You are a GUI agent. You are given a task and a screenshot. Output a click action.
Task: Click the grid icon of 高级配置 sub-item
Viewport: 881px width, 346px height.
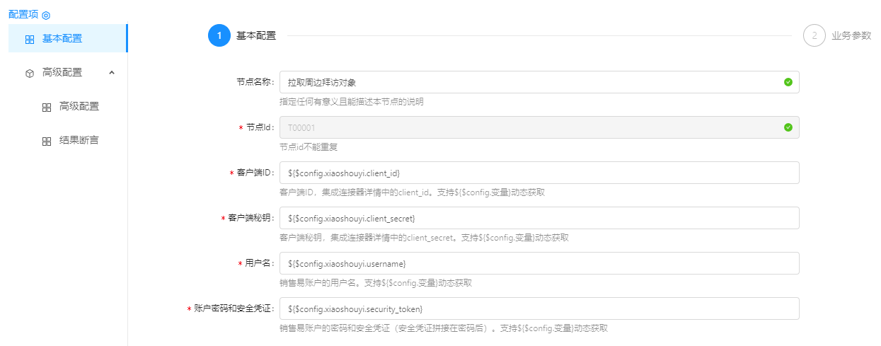[x=47, y=108]
